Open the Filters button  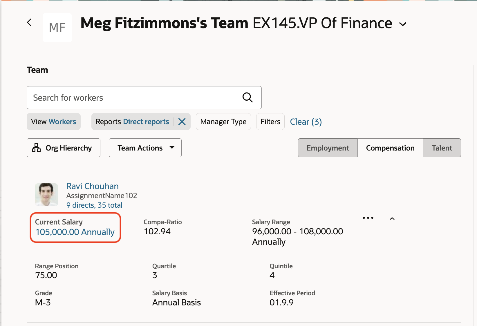coord(270,122)
